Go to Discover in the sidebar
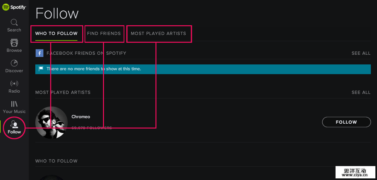 pos(14,66)
